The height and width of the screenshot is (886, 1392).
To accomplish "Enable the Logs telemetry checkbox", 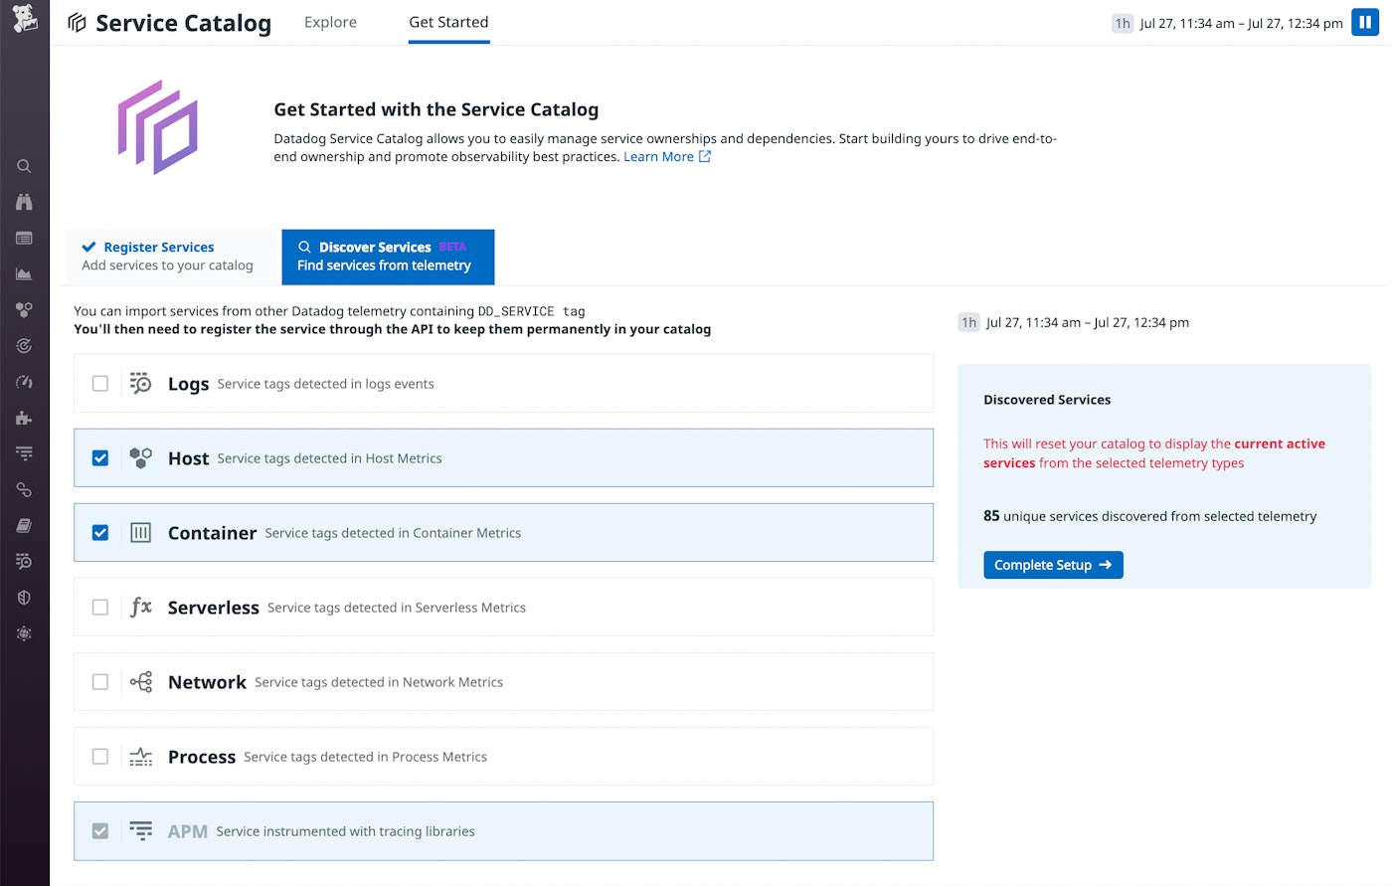I will 100,384.
